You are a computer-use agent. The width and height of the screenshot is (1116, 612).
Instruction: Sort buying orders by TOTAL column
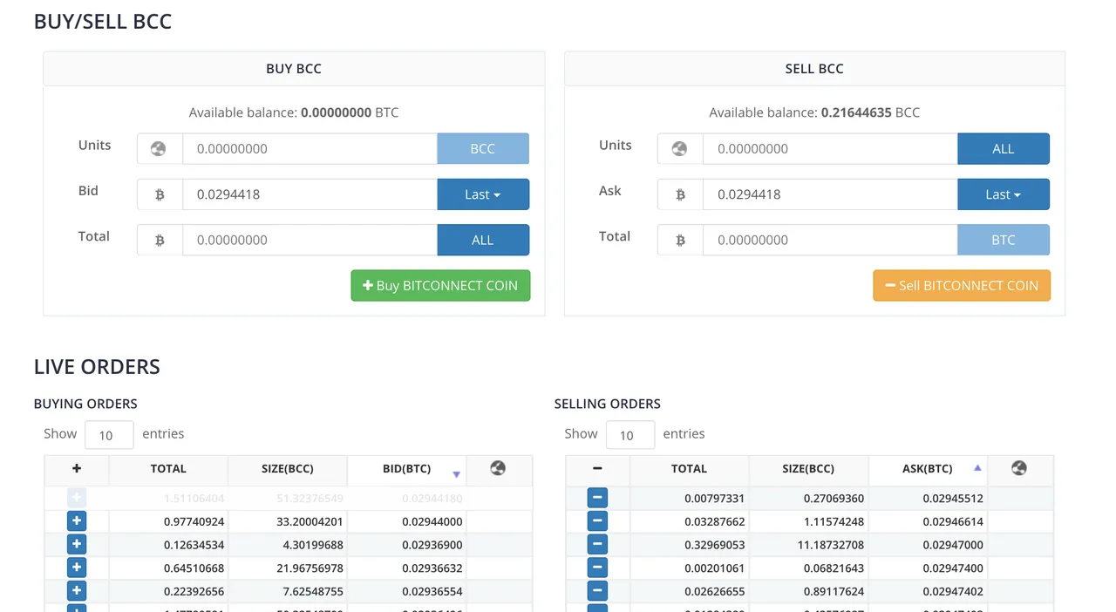(x=168, y=470)
